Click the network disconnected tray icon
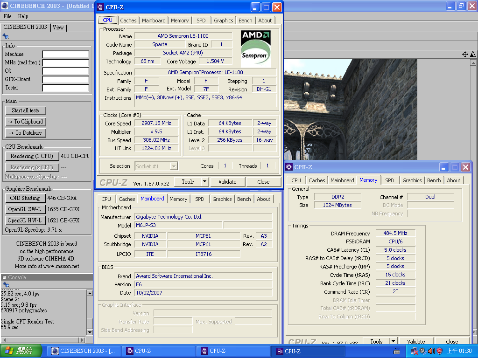 pyautogui.click(x=414, y=351)
